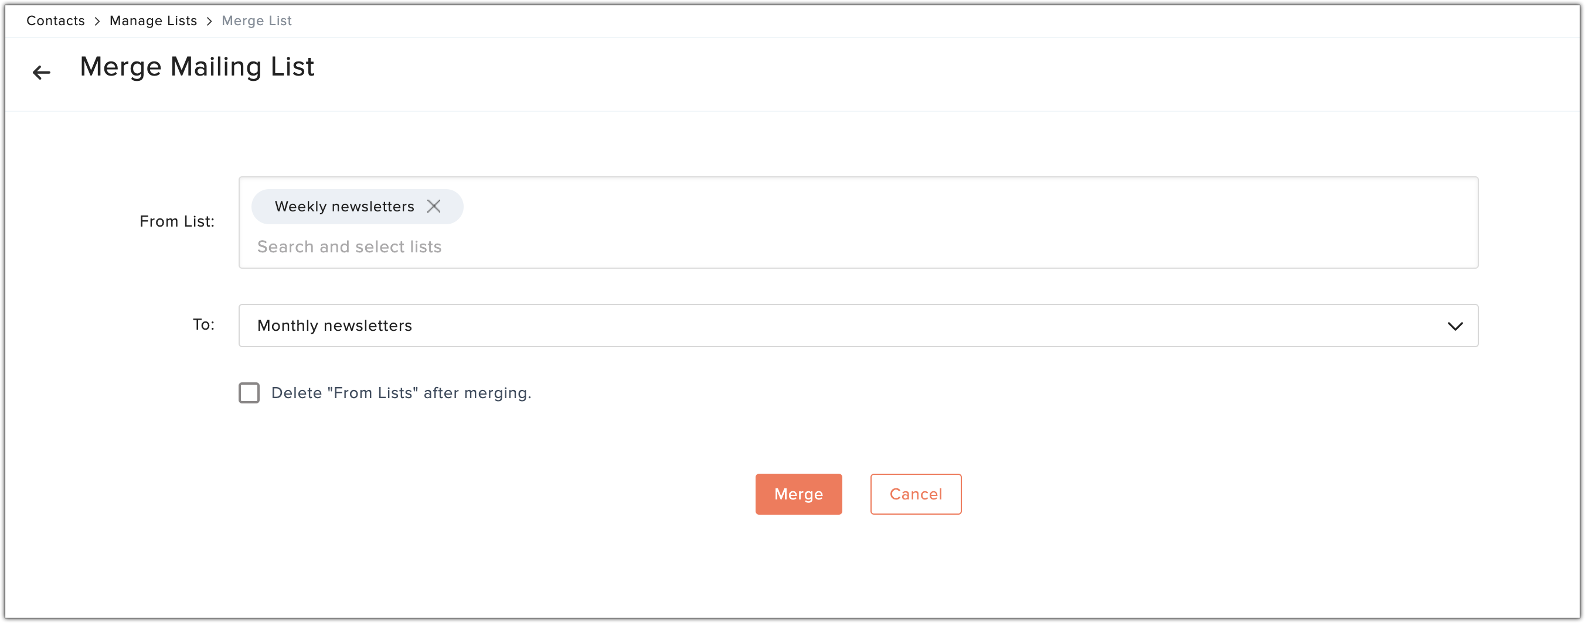Click the chevron separator after Contacts breadcrumb
1585x623 pixels.
point(97,22)
